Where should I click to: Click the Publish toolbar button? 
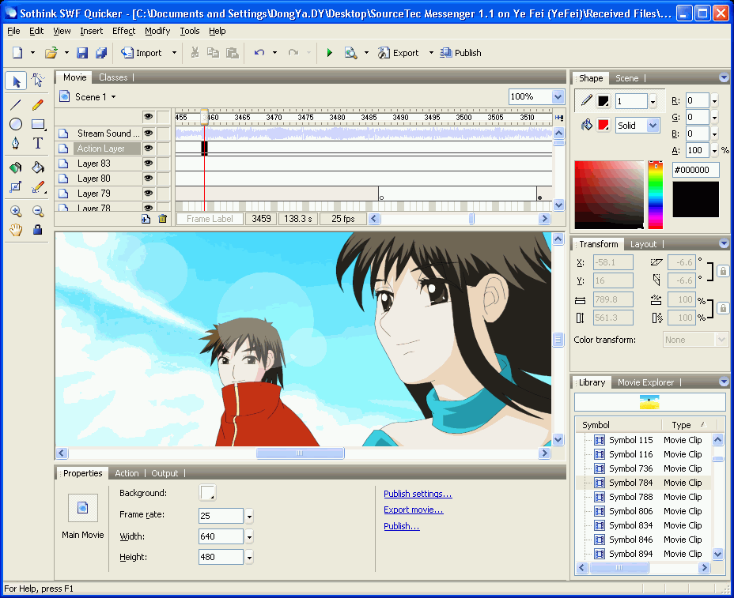pos(460,53)
